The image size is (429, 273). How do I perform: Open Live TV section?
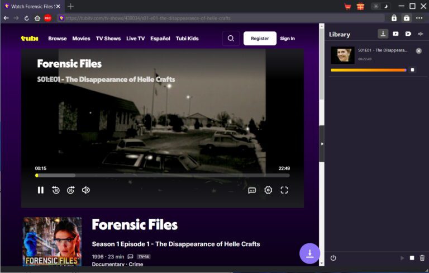pyautogui.click(x=135, y=39)
